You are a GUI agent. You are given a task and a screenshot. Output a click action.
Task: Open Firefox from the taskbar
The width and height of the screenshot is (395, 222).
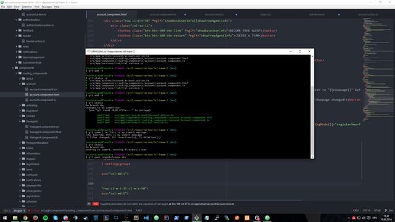pos(35,218)
